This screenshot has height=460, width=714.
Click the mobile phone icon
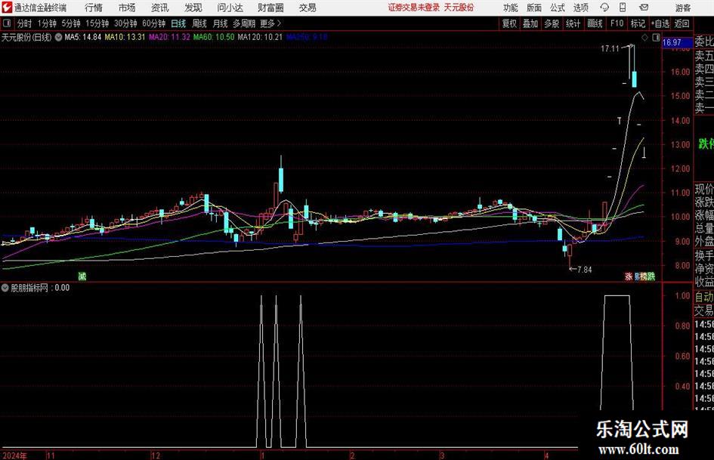coord(623,8)
